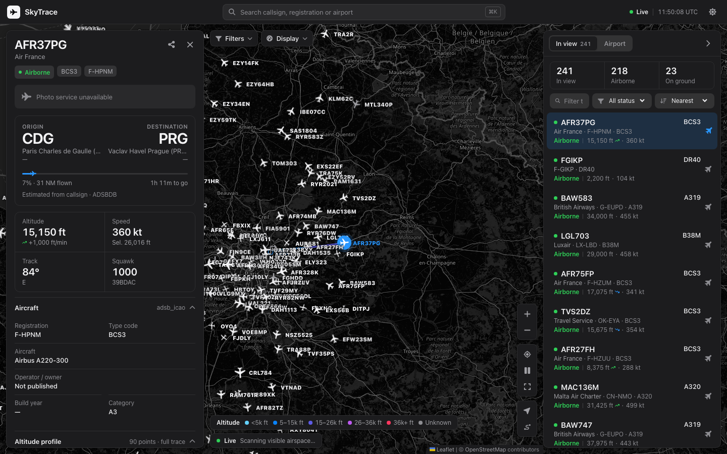727x454 pixels.
Task: Click the BCS3 type tag in details
Action: pos(69,72)
